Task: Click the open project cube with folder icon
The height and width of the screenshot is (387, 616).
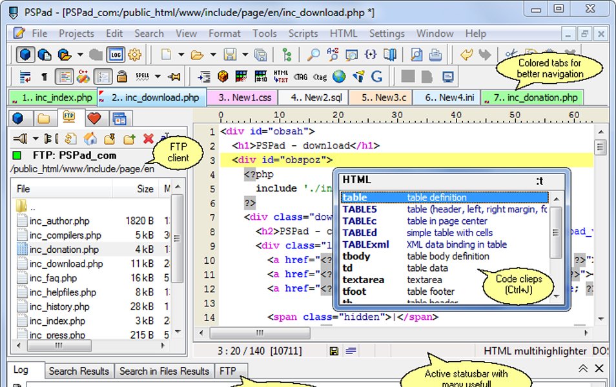Action: coord(64,55)
